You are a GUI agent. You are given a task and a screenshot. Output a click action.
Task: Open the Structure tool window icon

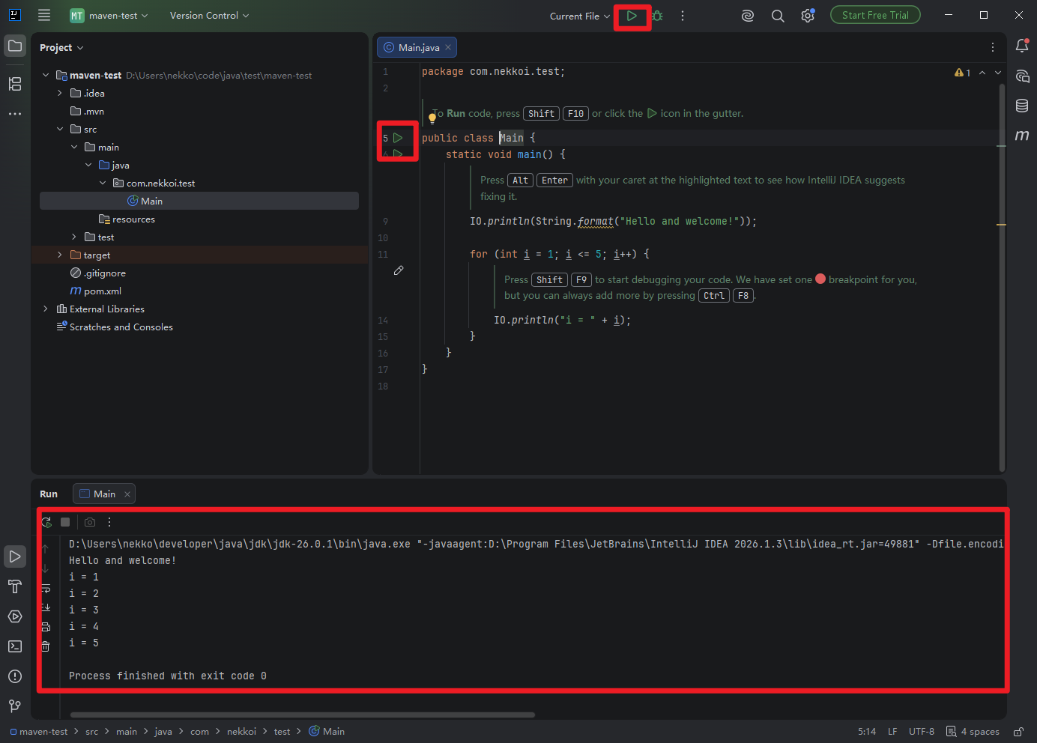coord(15,84)
